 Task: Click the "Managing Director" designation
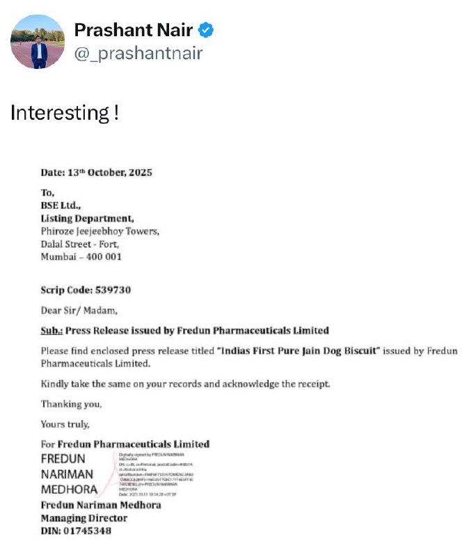(84, 518)
